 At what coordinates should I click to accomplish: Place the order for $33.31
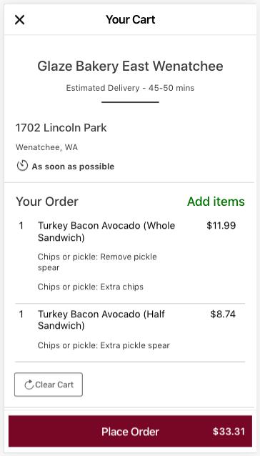click(x=130, y=431)
